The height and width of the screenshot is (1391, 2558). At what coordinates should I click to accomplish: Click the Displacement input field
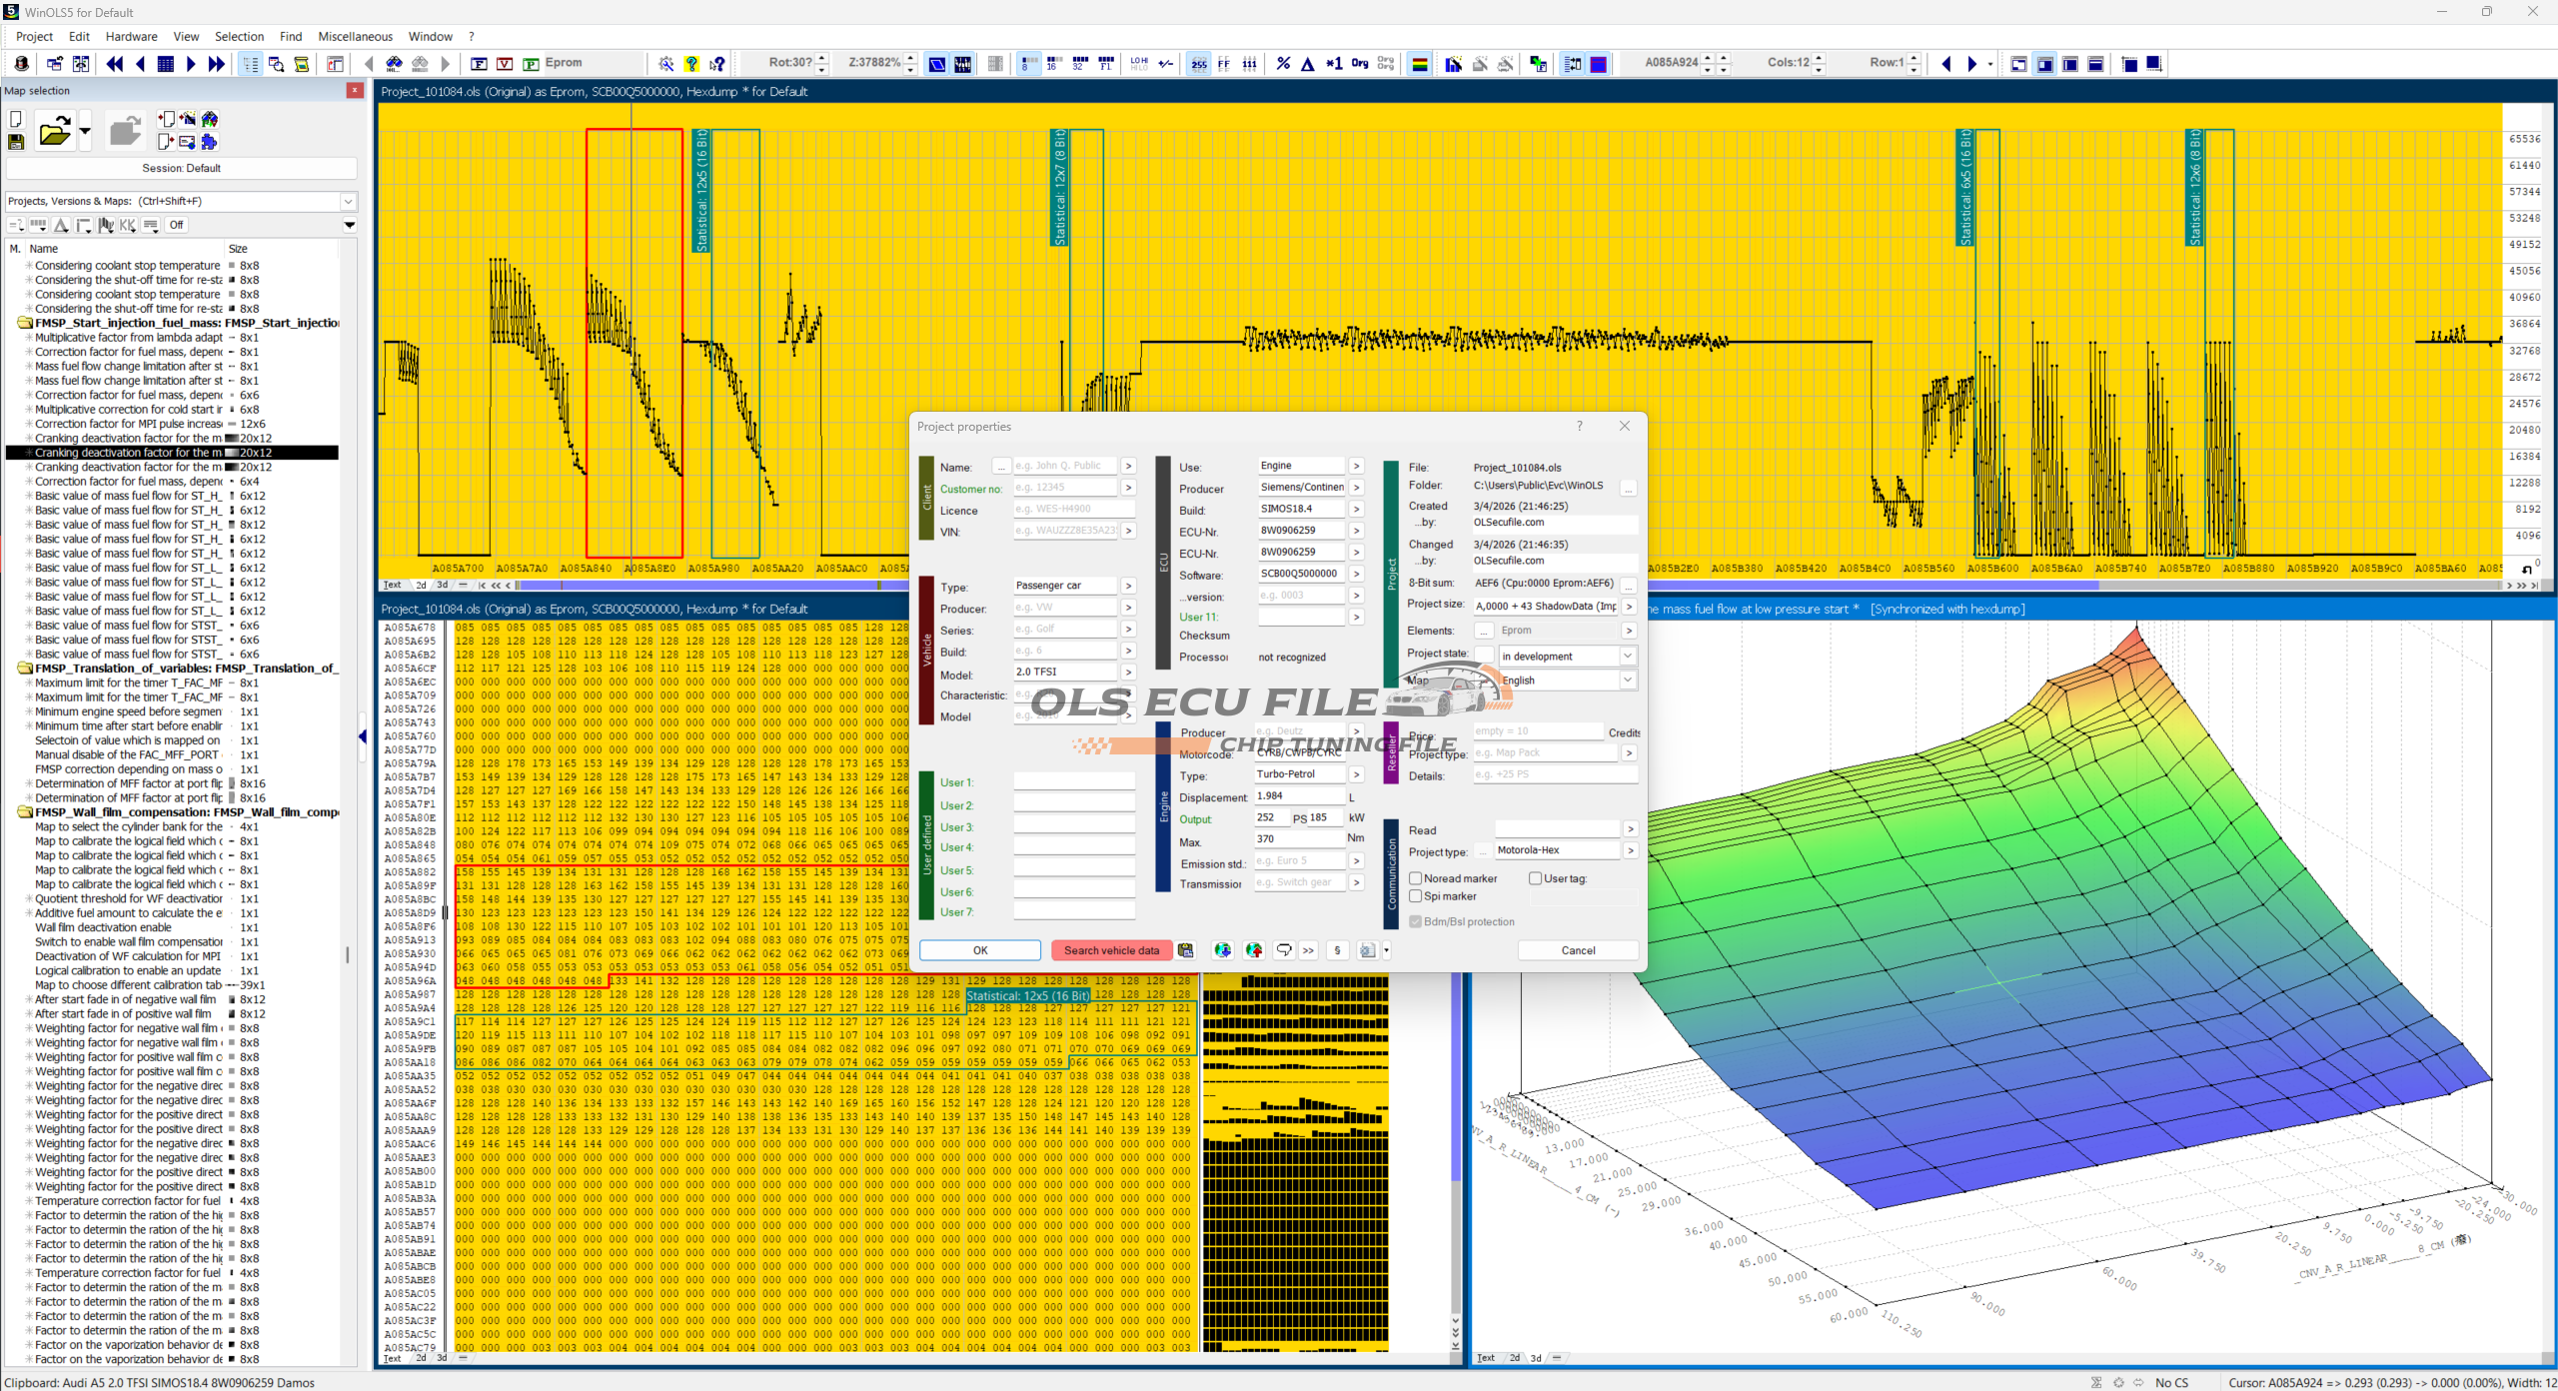coord(1298,796)
